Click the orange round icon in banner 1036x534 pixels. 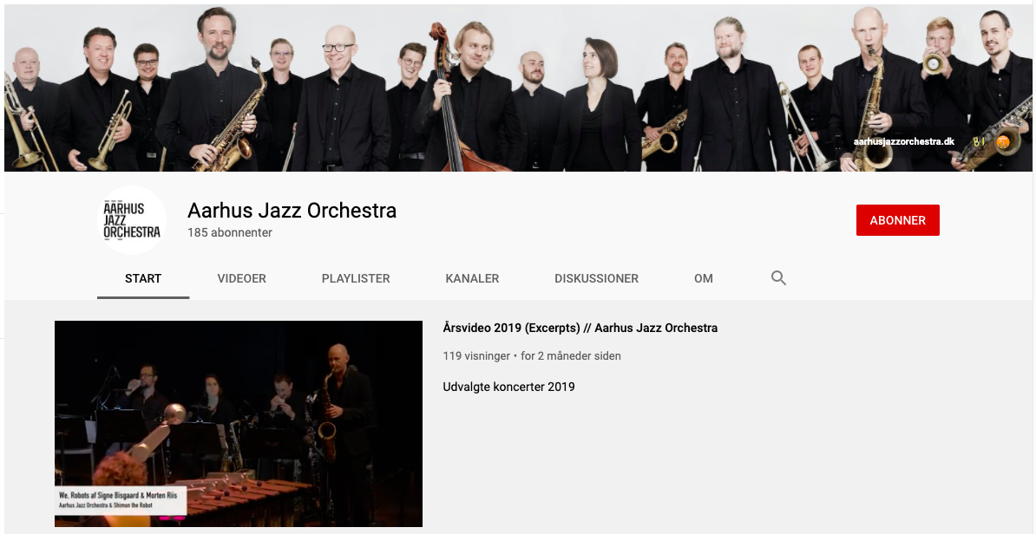pyautogui.click(x=1004, y=141)
